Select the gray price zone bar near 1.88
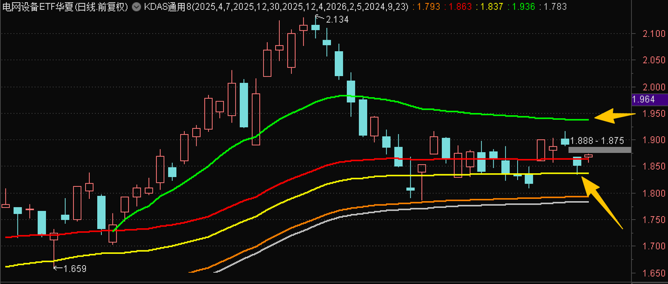The height and width of the screenshot is (284, 668). click(x=600, y=150)
